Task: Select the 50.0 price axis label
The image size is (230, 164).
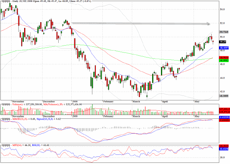Action: tap(222, 37)
